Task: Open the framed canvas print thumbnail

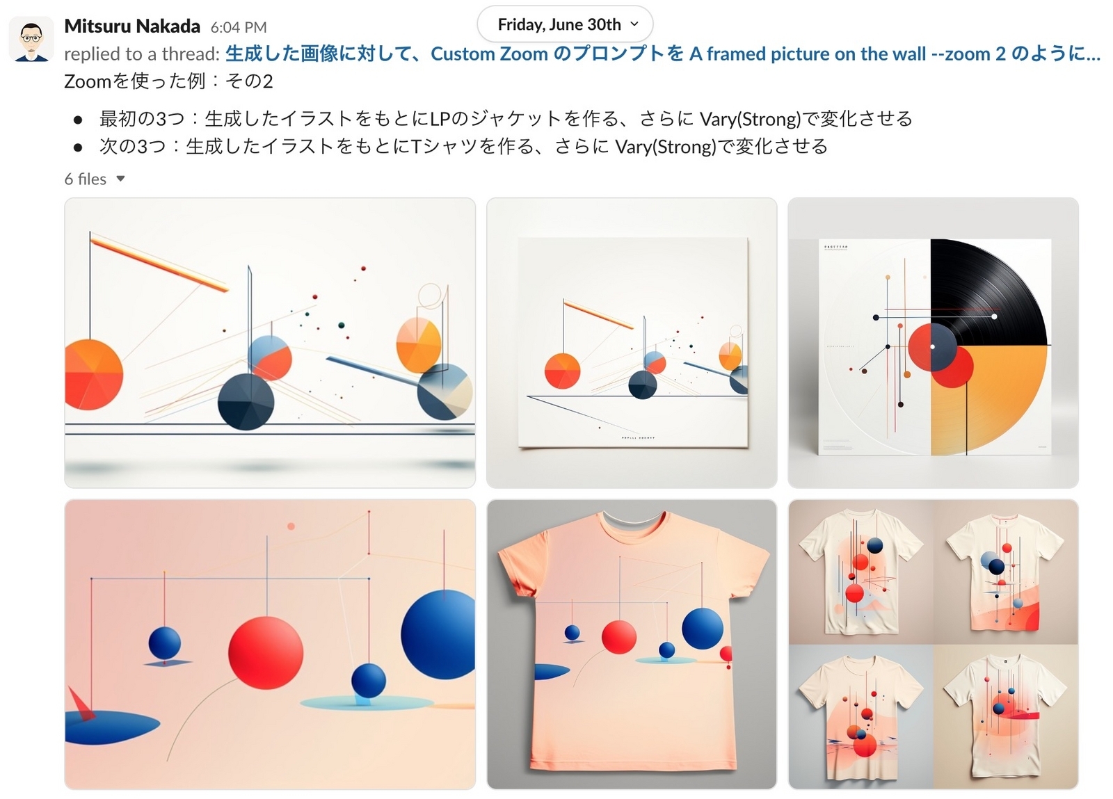Action: (x=632, y=343)
